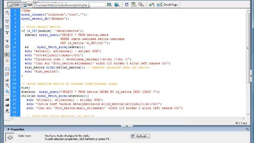Collapse the right side panel with the arrow
Image resolution: width=254 pixels, height=143 pixels.
tap(251, 76)
